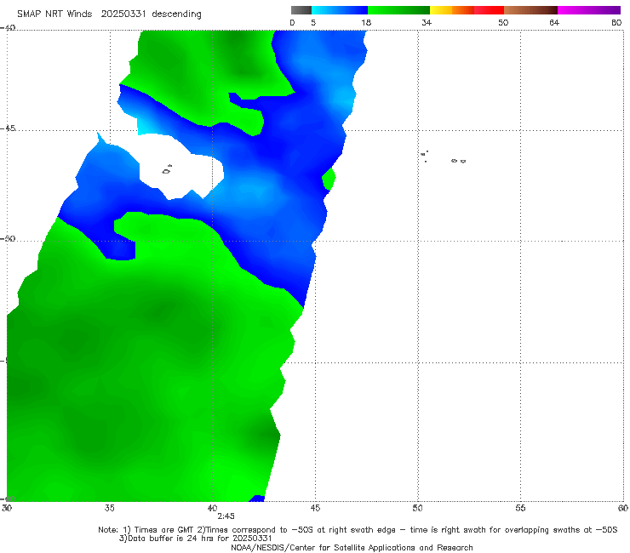The height and width of the screenshot is (553, 630).
Task: Click the latitude axis label '-45'
Action: 8,128
